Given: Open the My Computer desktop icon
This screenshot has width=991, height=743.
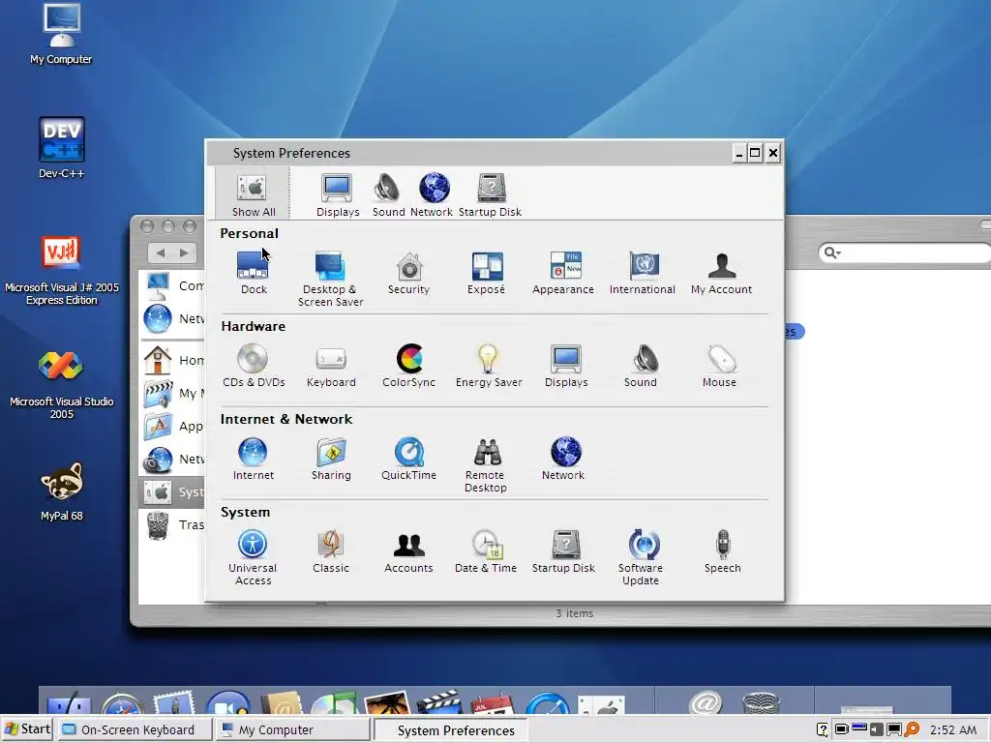Looking at the screenshot, I should (61, 34).
